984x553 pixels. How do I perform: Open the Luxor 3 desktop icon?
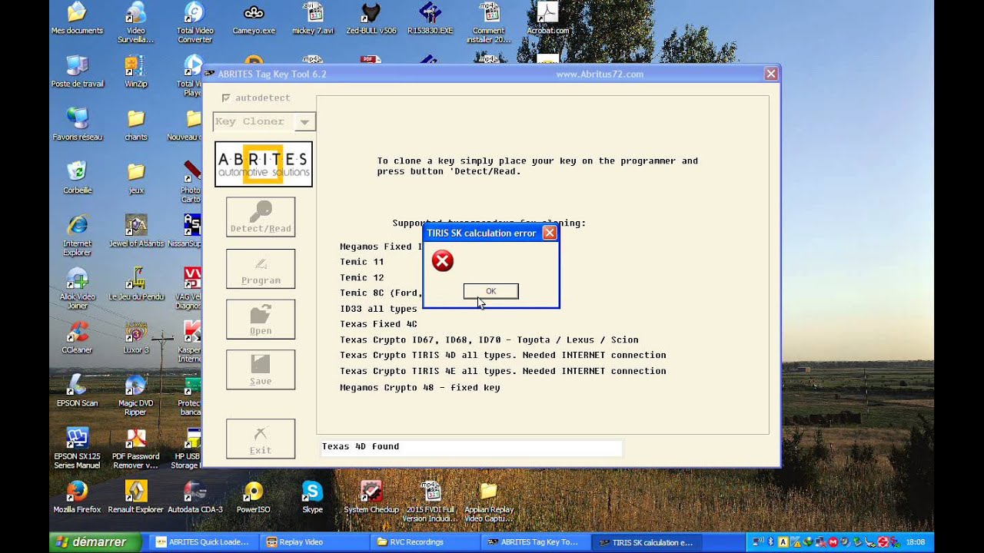pyautogui.click(x=136, y=336)
